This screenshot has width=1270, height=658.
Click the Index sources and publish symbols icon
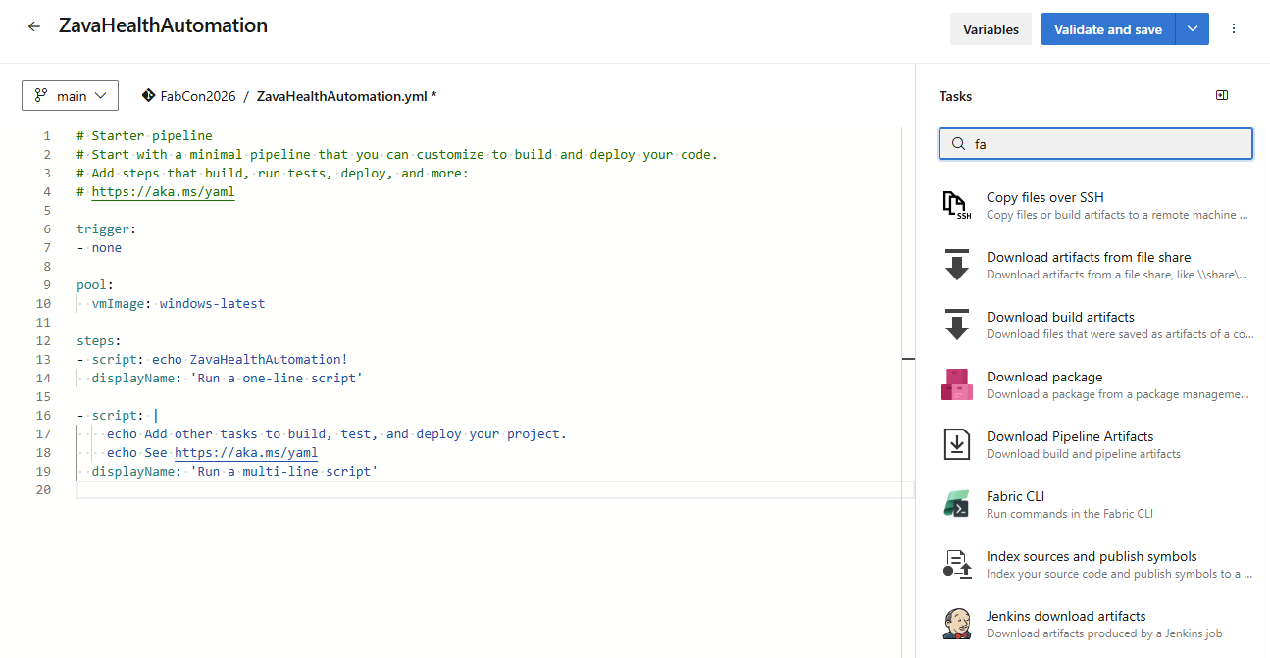coord(956,563)
